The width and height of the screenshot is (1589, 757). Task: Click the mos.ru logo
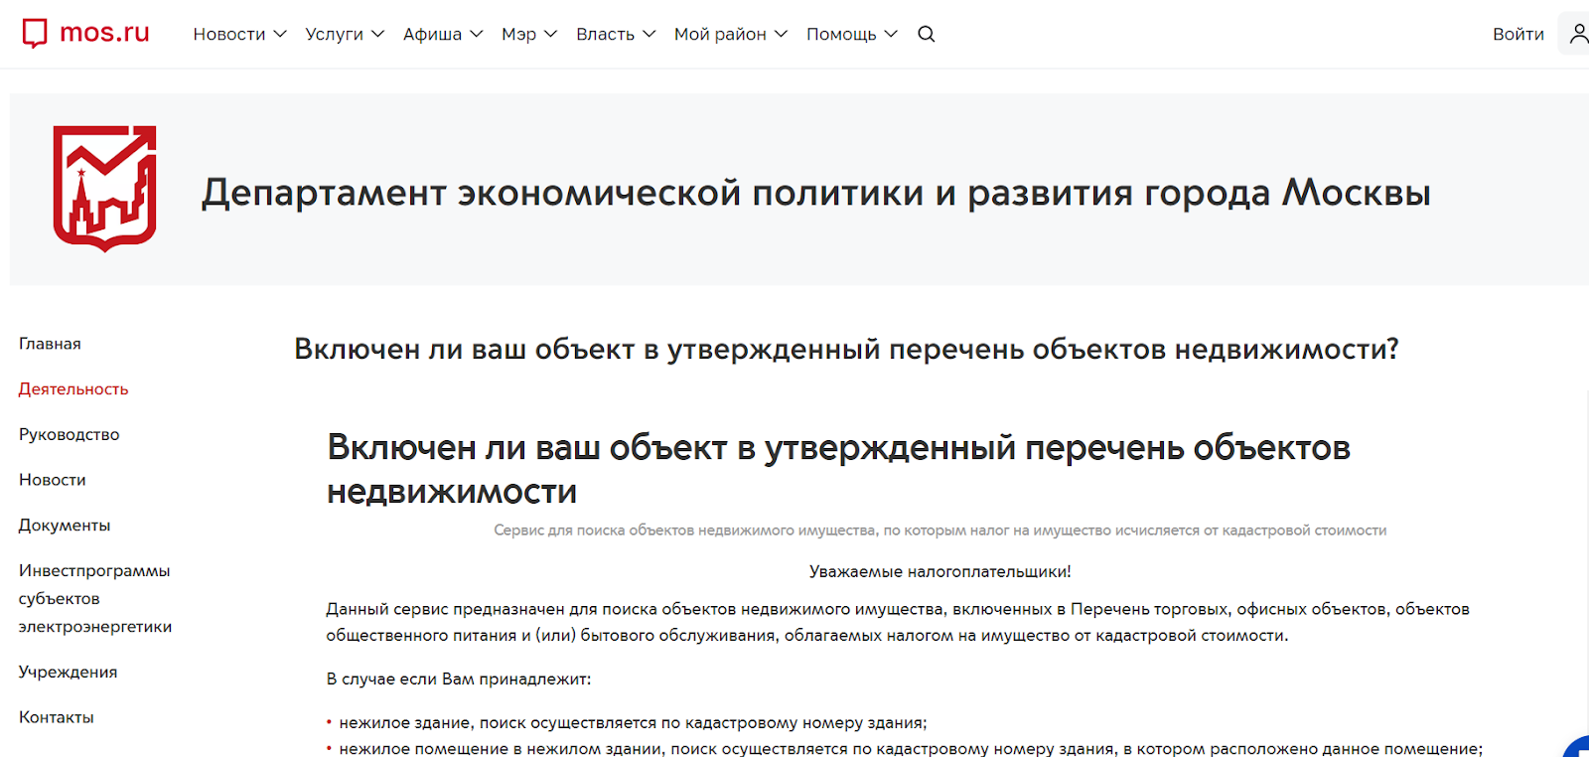(85, 33)
